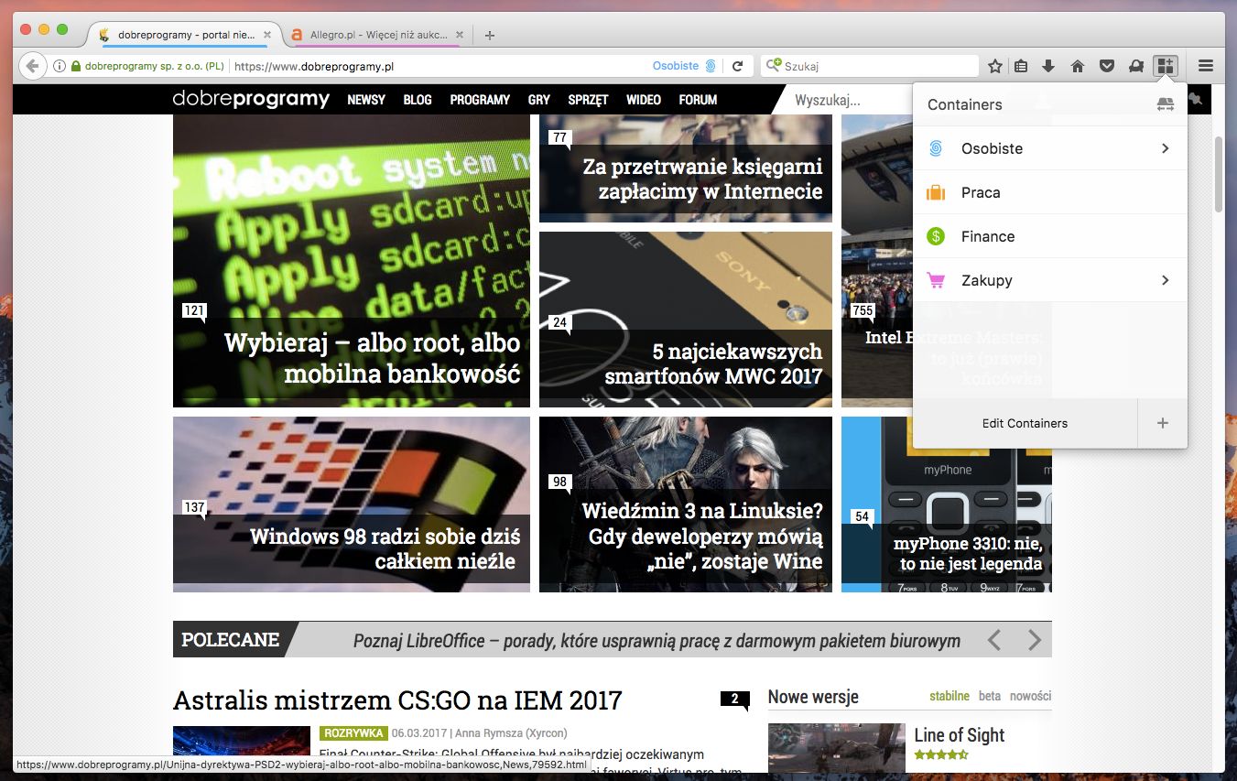Open the NEWSY menu item
The image size is (1237, 781).
point(366,100)
